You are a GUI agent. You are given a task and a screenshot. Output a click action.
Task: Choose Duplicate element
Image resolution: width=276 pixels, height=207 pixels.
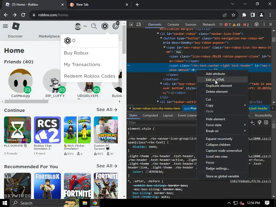click(x=222, y=86)
